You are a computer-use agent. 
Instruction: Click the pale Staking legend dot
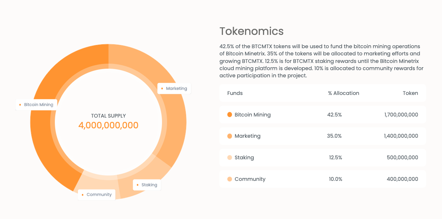(229, 158)
